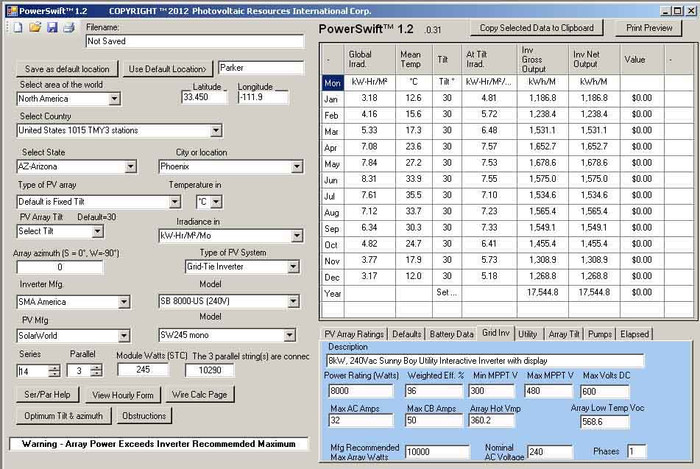This screenshot has height=469, width=700.
Task: Click Save as default location button
Action: coord(67,69)
